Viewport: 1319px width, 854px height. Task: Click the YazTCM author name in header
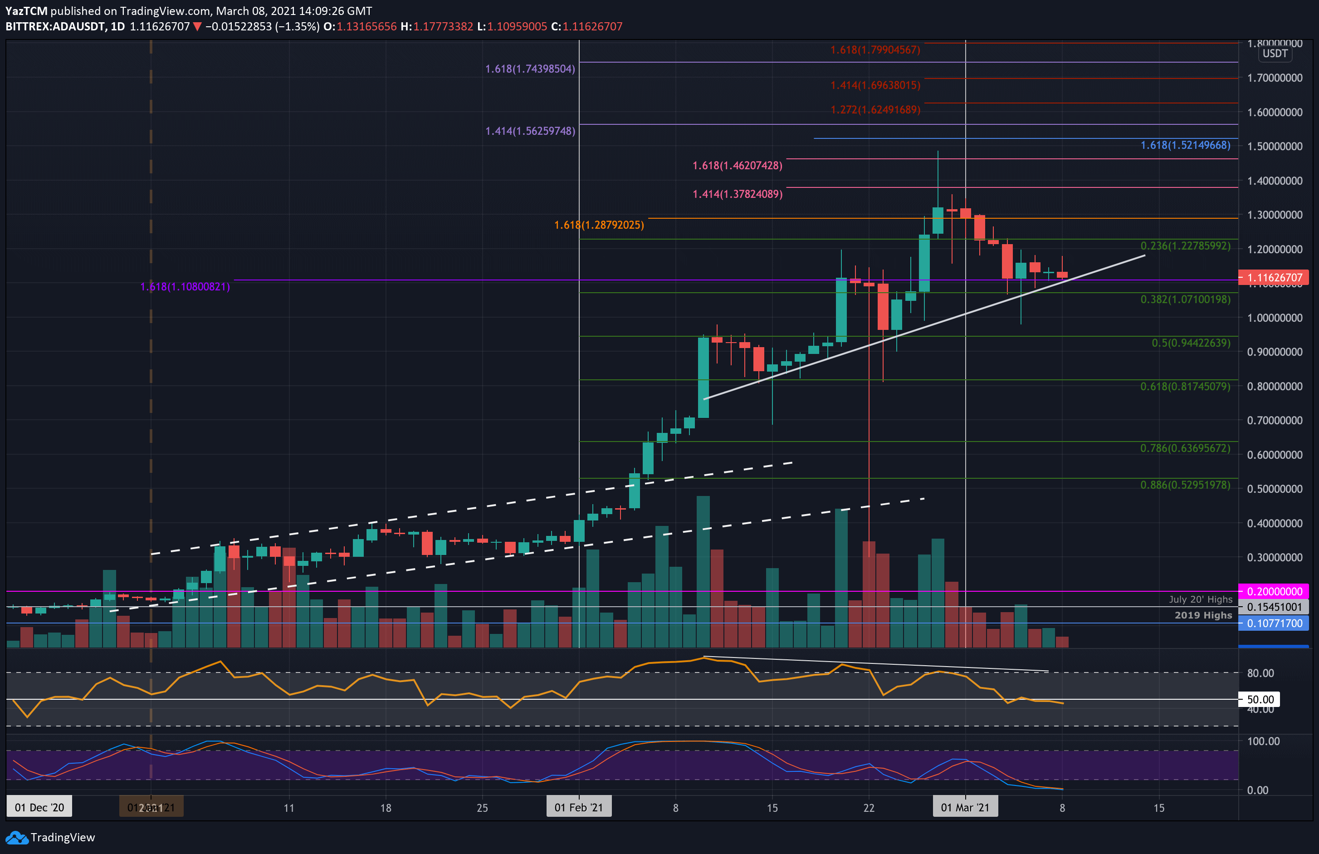(x=26, y=11)
